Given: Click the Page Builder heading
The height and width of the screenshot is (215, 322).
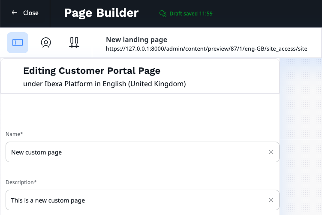Looking at the screenshot, I should click(x=101, y=13).
